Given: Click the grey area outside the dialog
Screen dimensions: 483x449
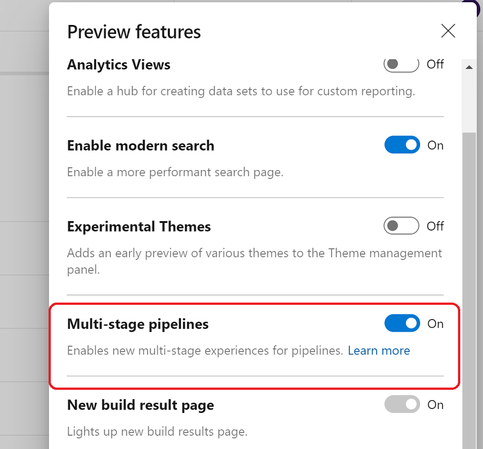Looking at the screenshot, I should 22,222.
